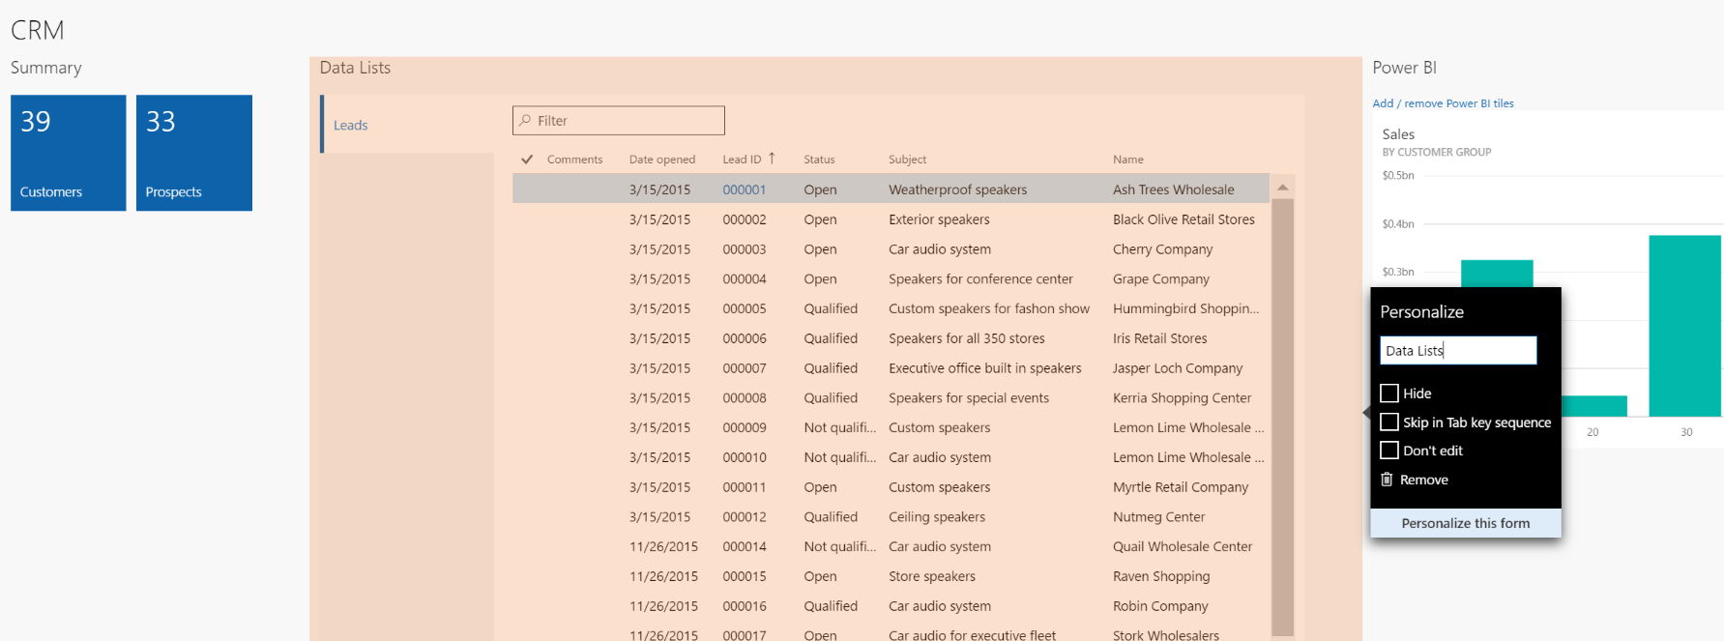
Task: Click the Data Lists label text field
Action: click(1457, 351)
